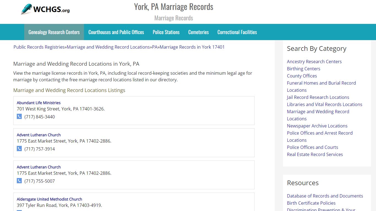Open Newspaper Archive Locations category

[x=317, y=126]
